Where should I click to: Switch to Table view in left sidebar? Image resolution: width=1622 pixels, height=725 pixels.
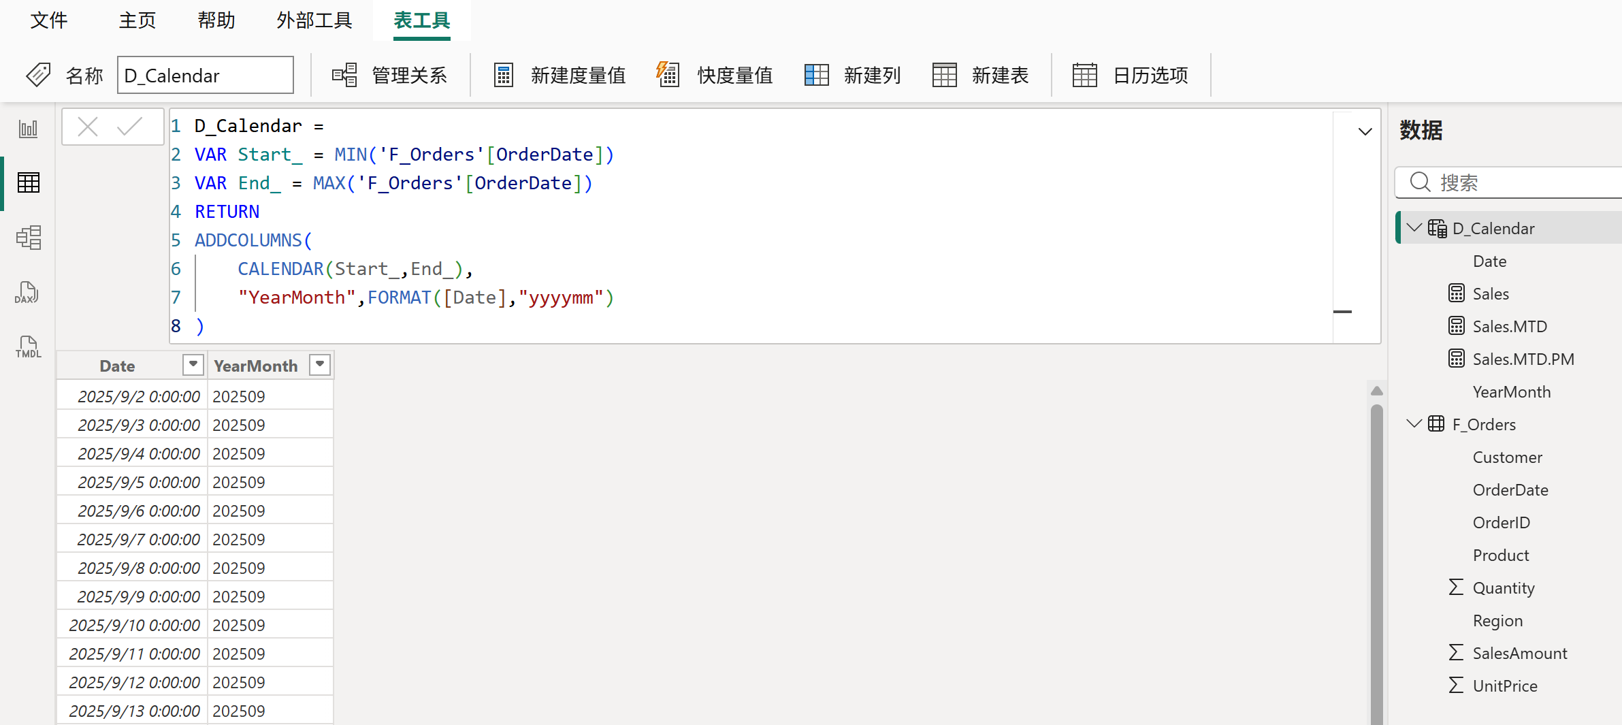pos(28,182)
